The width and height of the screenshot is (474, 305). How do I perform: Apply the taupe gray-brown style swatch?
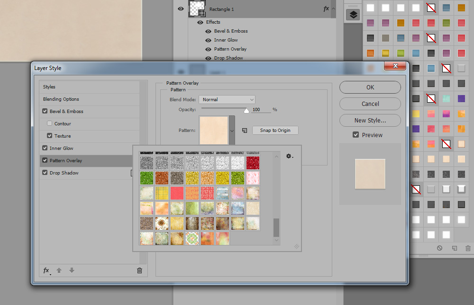[385, 38]
